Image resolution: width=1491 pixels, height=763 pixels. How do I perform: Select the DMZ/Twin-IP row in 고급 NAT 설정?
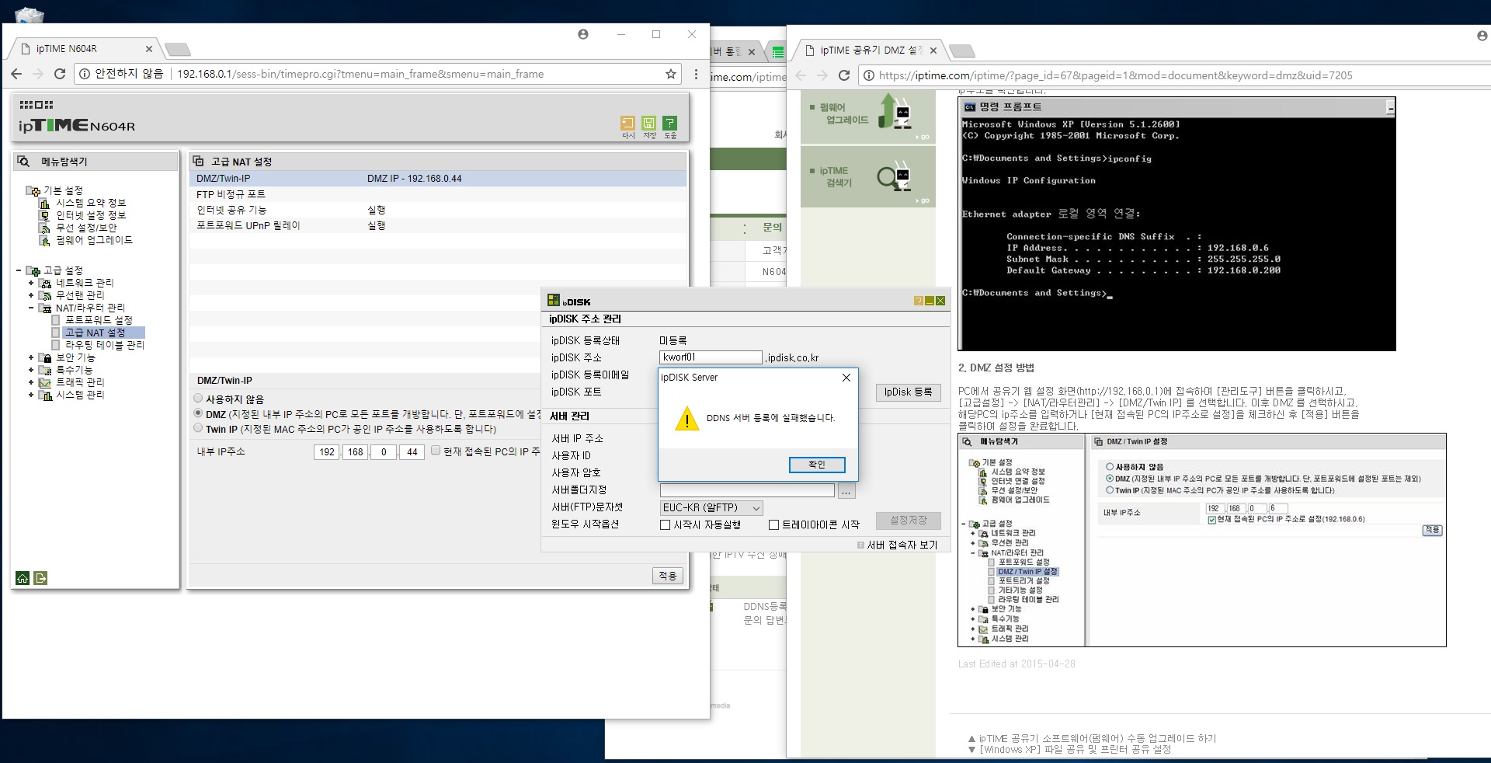tap(438, 179)
